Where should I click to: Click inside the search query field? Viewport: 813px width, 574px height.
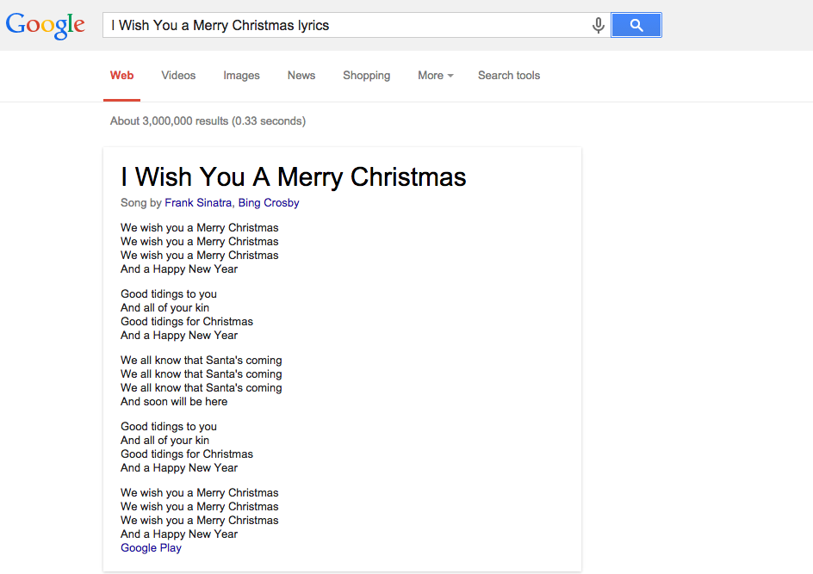(344, 25)
